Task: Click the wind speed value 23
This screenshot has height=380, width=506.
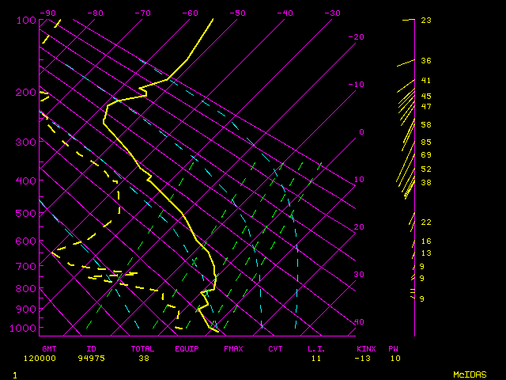Action: tap(425, 21)
